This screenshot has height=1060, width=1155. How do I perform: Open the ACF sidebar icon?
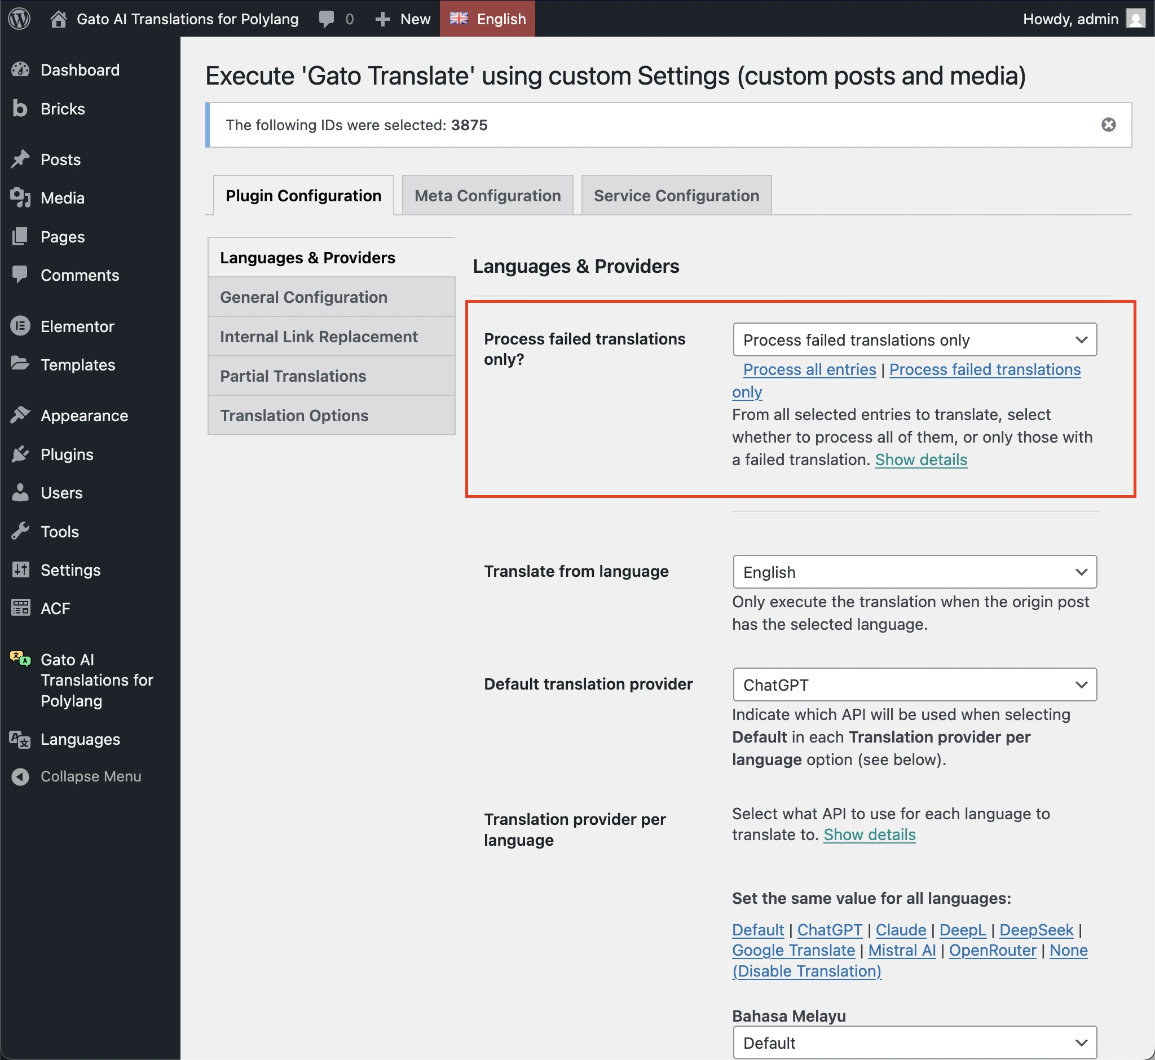[21, 608]
